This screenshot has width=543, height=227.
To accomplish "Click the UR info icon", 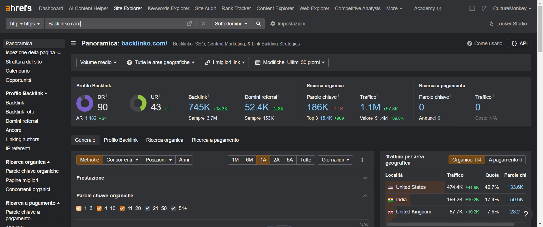I will coord(160,96).
